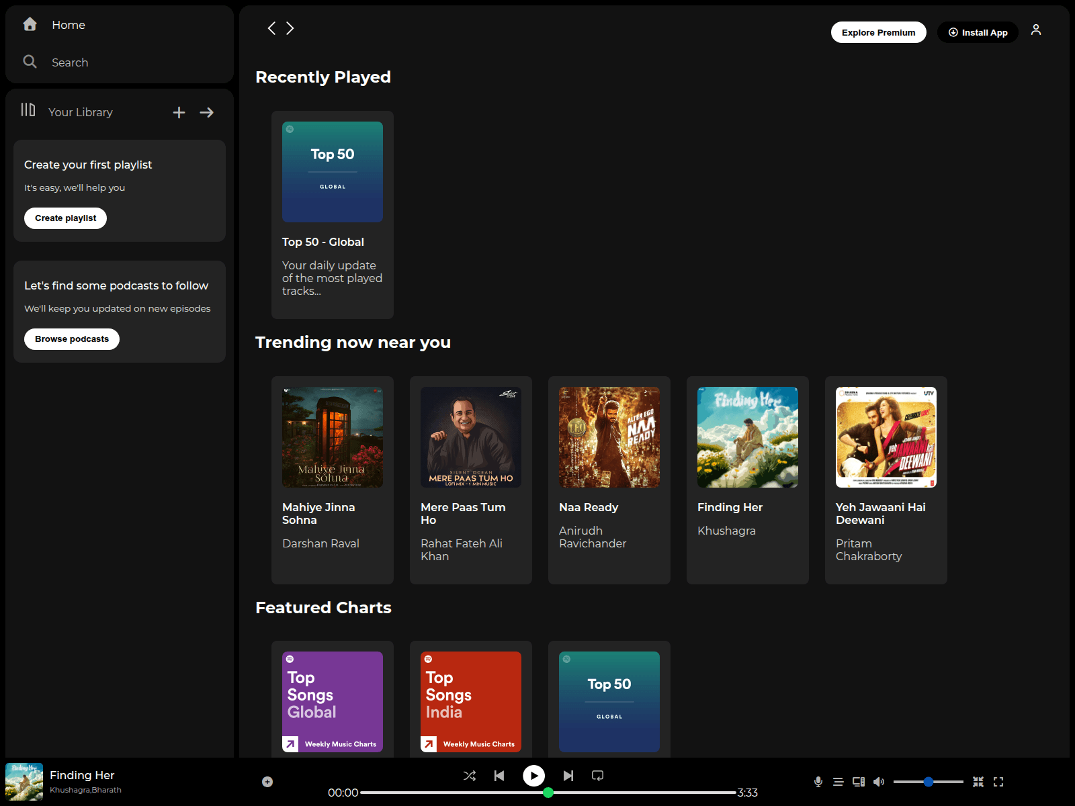
Task: Click the now playing Finding Her thumbnail
Action: [x=24, y=782]
